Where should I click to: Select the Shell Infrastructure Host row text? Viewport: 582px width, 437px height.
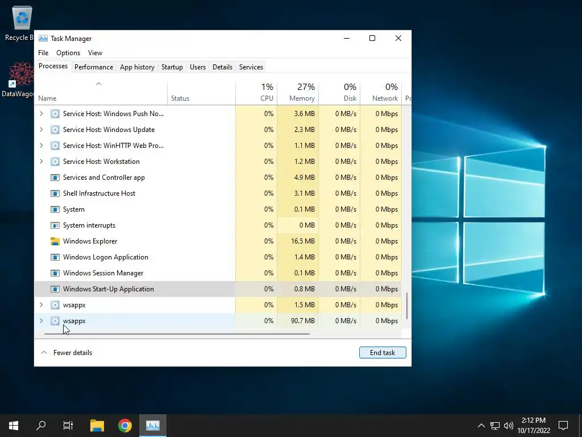[x=99, y=193]
